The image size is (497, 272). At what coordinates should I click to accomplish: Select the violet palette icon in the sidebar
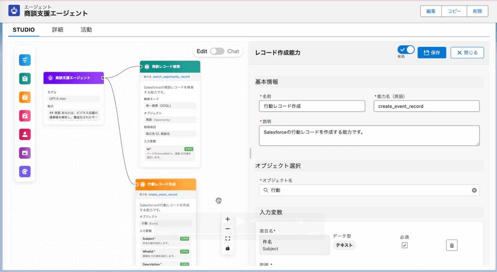click(x=25, y=171)
